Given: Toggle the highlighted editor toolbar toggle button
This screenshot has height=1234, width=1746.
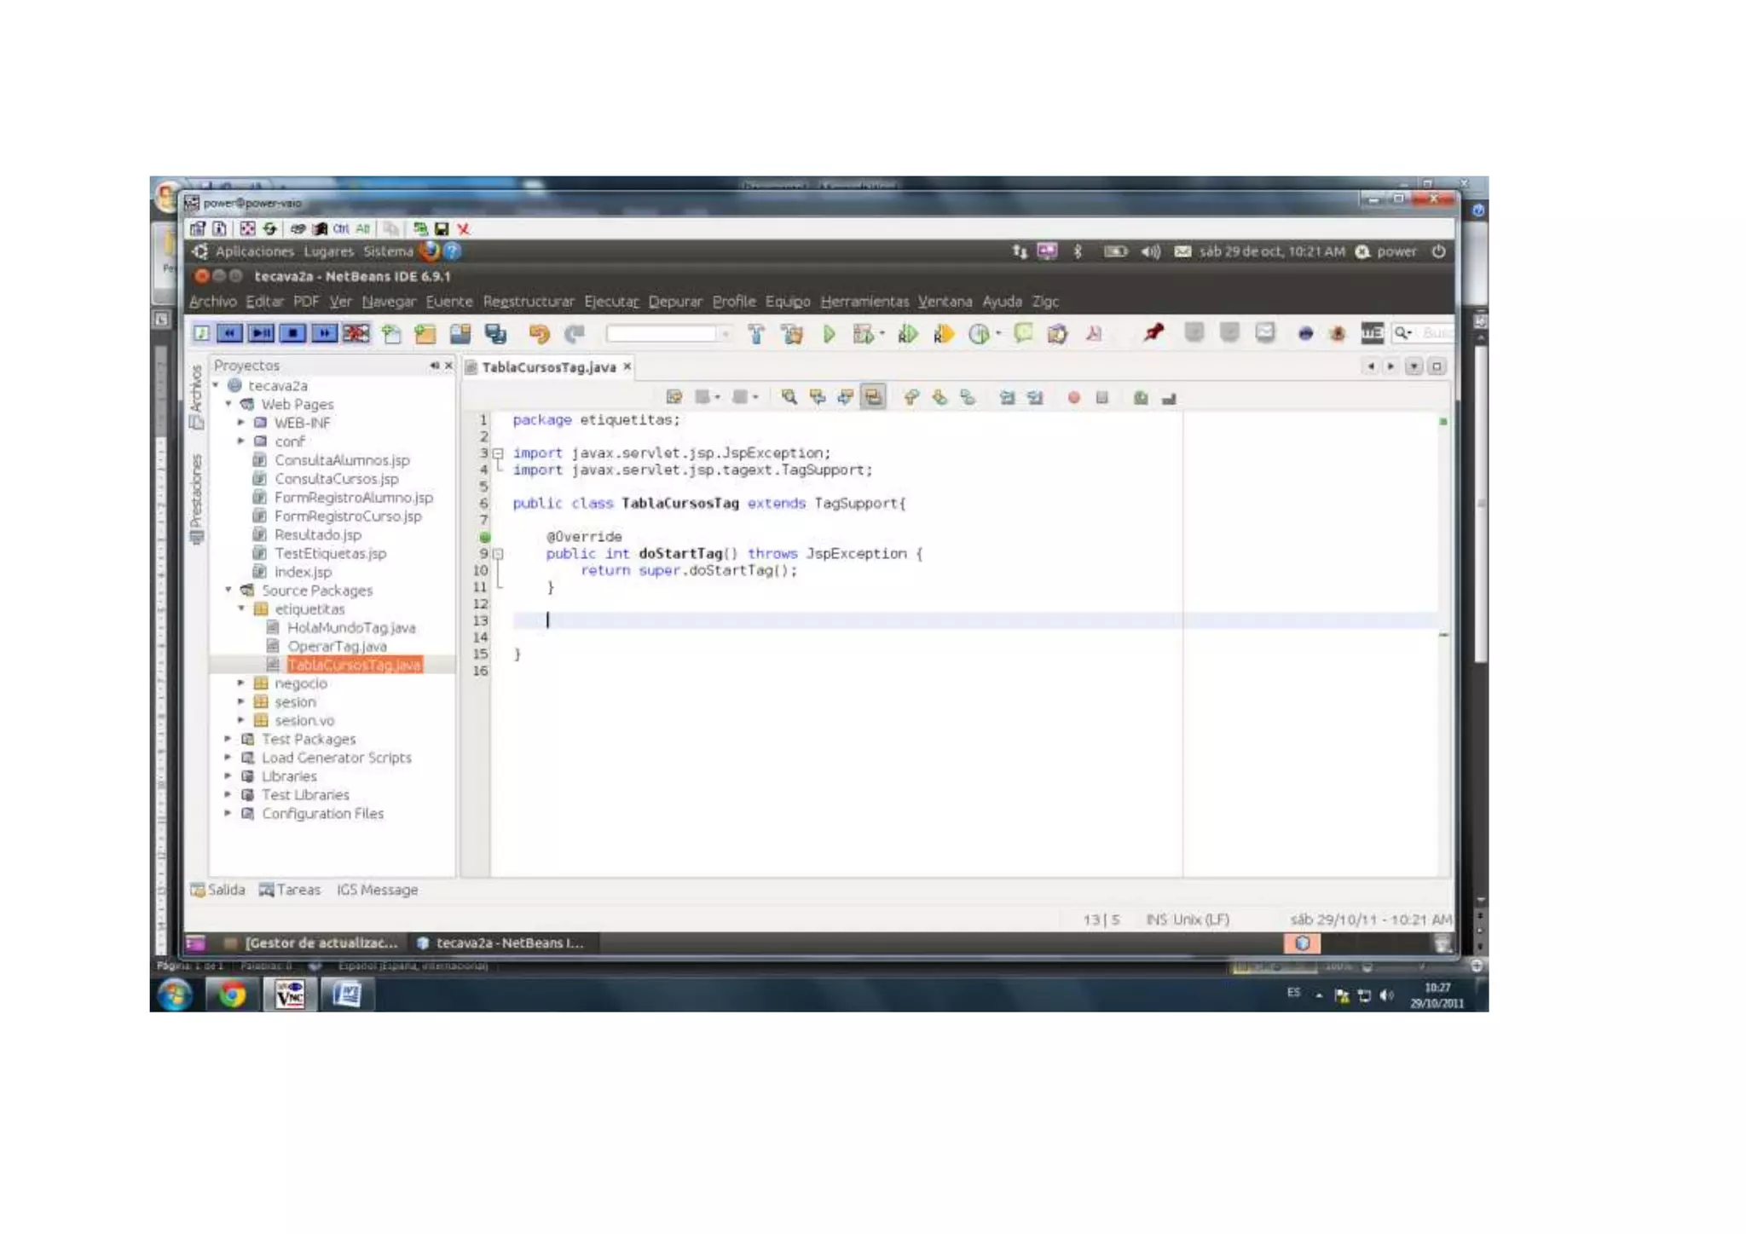Looking at the screenshot, I should [x=873, y=397].
